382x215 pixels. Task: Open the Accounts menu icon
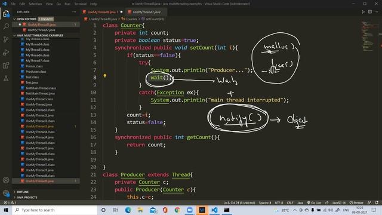pyautogui.click(x=6, y=180)
